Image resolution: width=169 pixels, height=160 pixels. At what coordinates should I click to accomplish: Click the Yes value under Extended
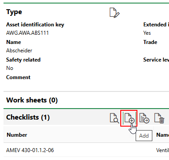147,33
